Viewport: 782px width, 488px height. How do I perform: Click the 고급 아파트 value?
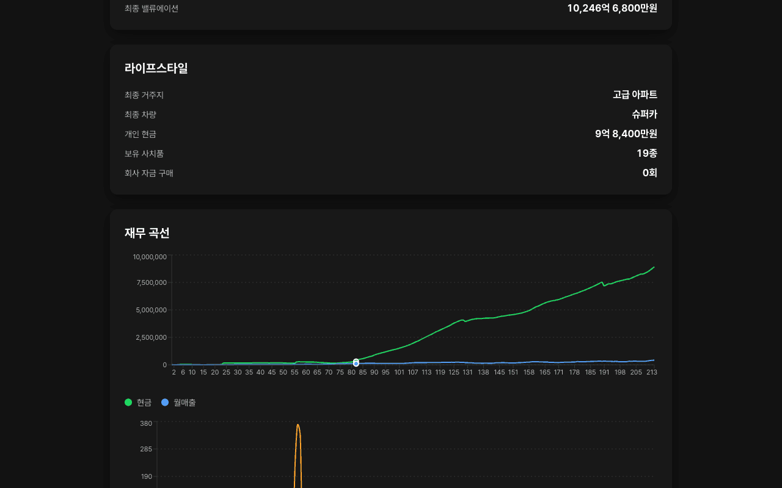635,95
